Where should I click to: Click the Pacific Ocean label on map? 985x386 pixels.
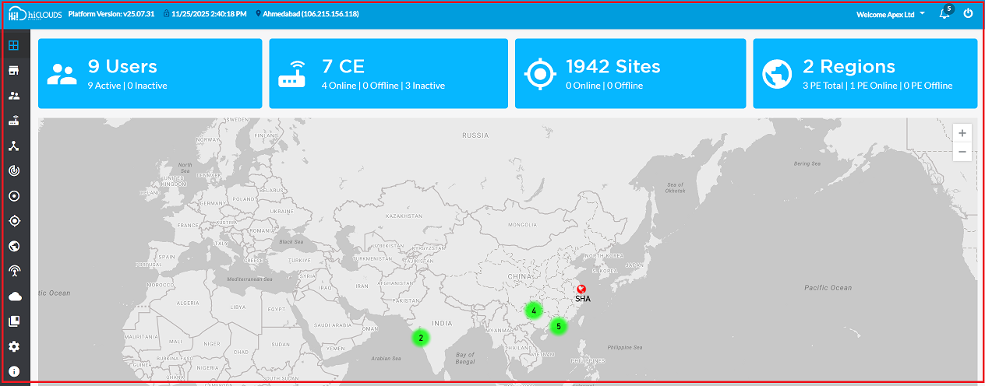[x=828, y=288]
